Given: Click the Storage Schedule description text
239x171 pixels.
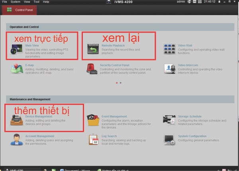Looking at the screenshot, I should click(202, 122).
